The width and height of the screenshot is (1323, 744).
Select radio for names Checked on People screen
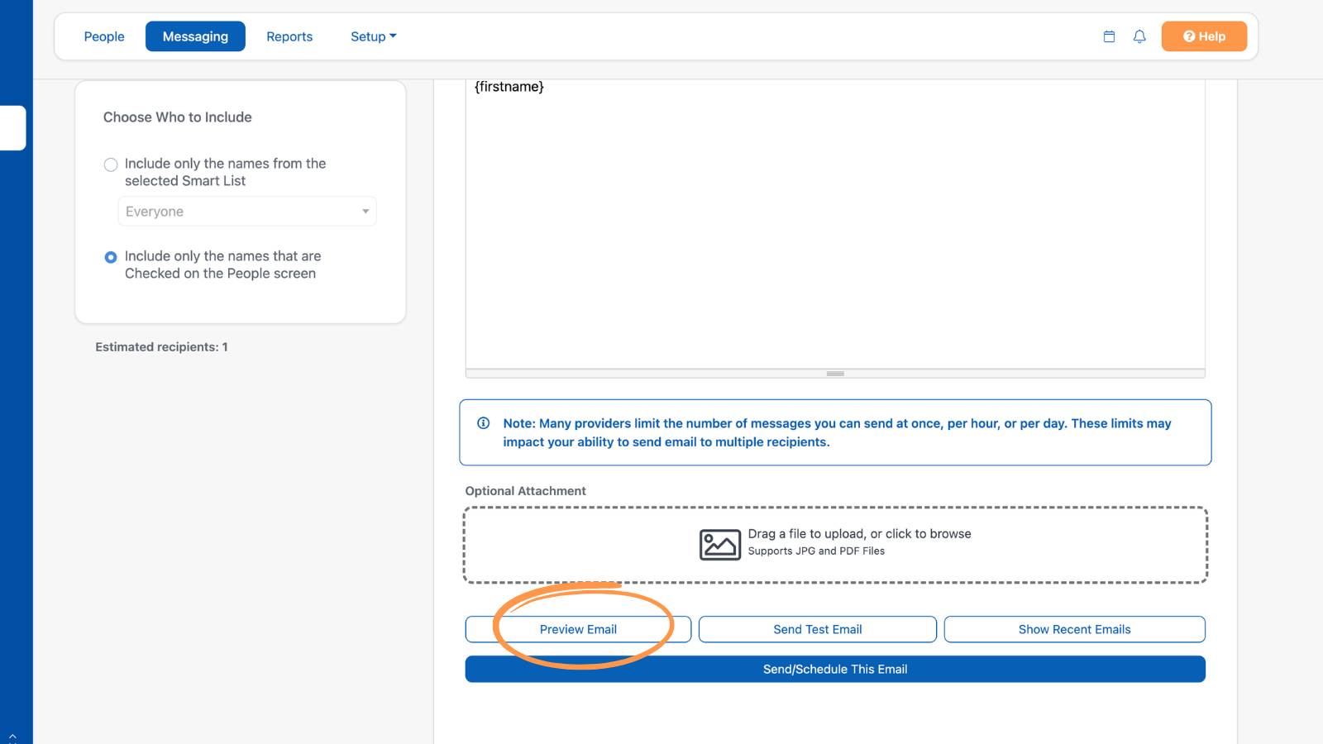pyautogui.click(x=111, y=257)
